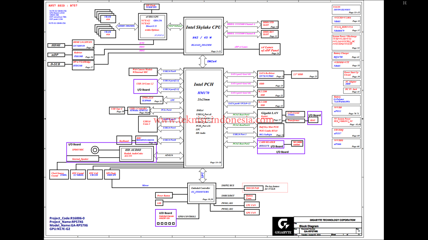The width and height of the screenshot is (428, 240).
Task: Click 'Internal_Speaker' block
Action: tap(83, 159)
